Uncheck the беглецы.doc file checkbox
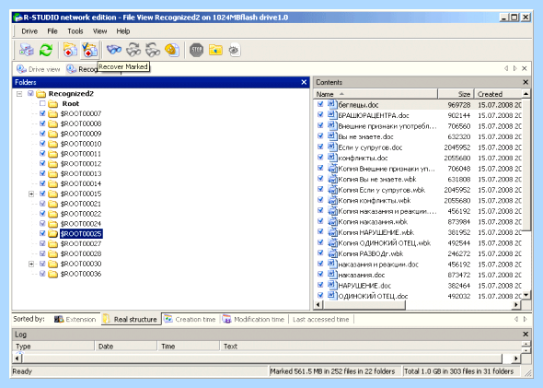543x388 pixels. pyautogui.click(x=320, y=104)
